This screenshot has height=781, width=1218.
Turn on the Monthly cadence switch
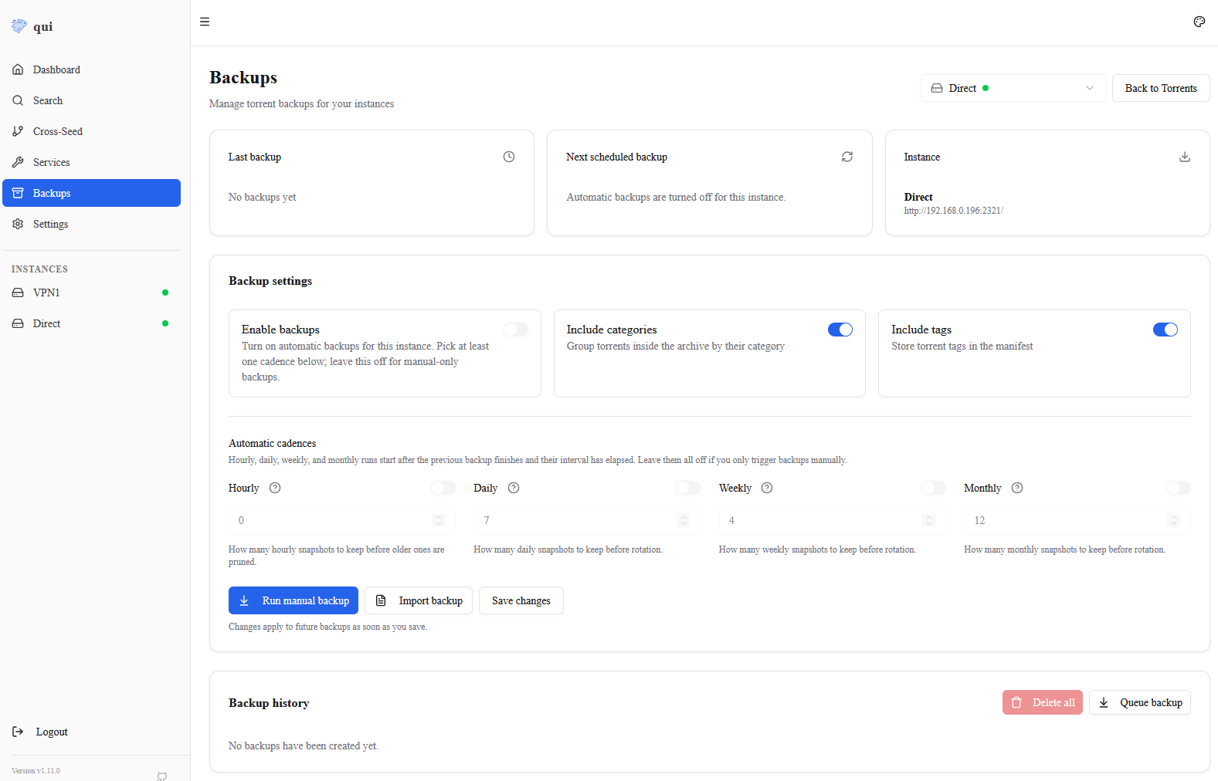[1179, 488]
